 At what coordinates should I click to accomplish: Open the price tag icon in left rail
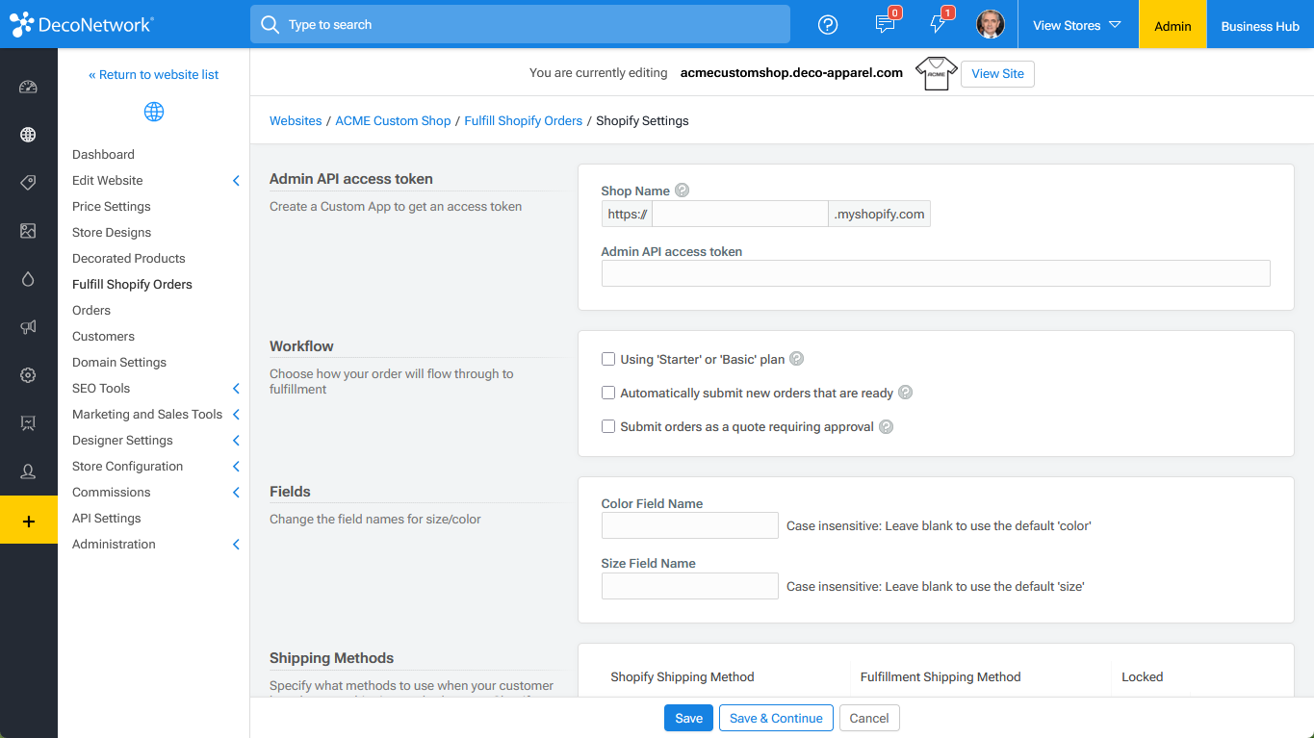(x=28, y=183)
